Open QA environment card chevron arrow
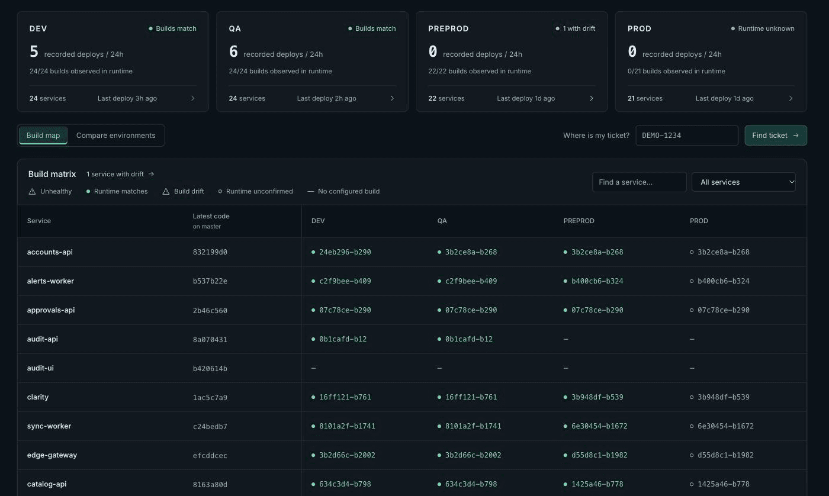 (392, 98)
